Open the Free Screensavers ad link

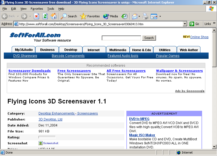coord(74,71)
